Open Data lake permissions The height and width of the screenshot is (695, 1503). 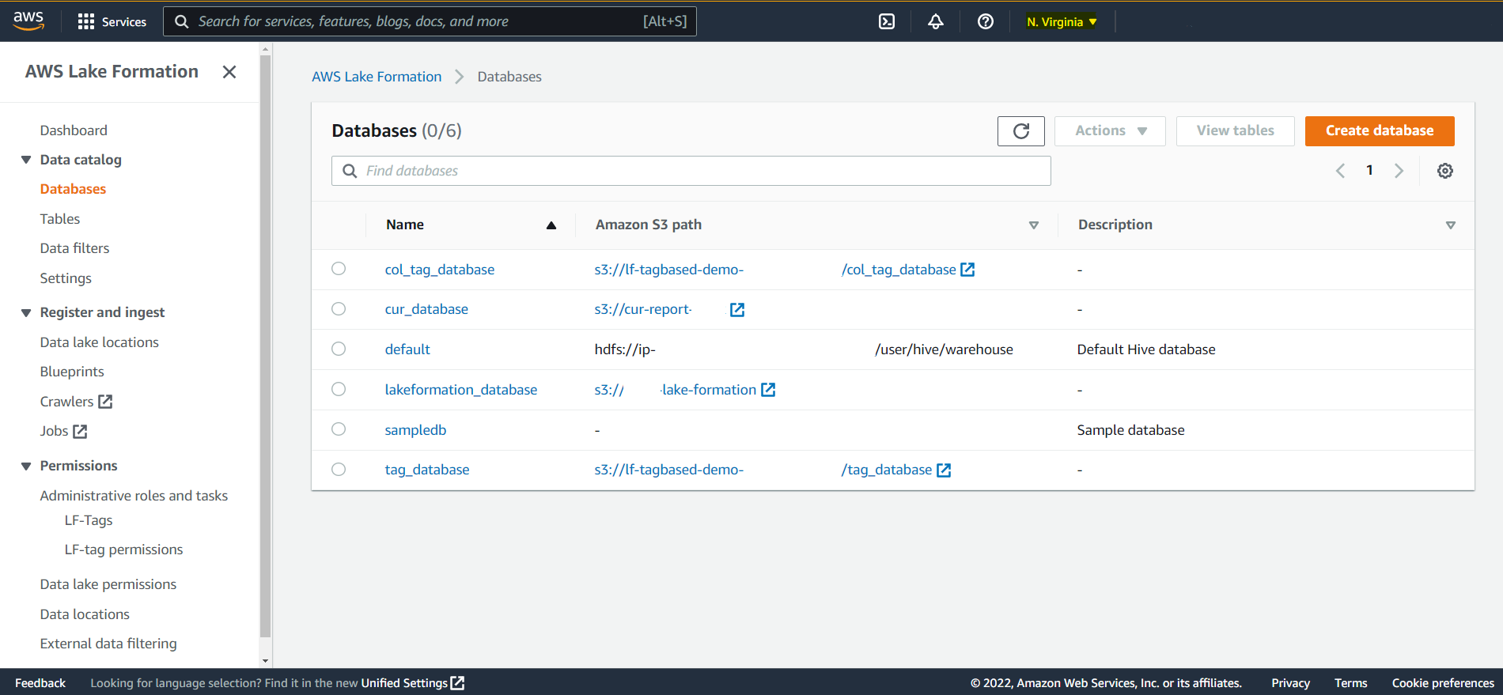(108, 584)
